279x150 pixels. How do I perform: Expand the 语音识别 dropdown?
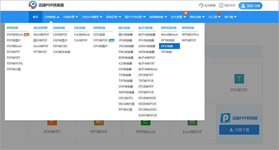click(x=114, y=17)
